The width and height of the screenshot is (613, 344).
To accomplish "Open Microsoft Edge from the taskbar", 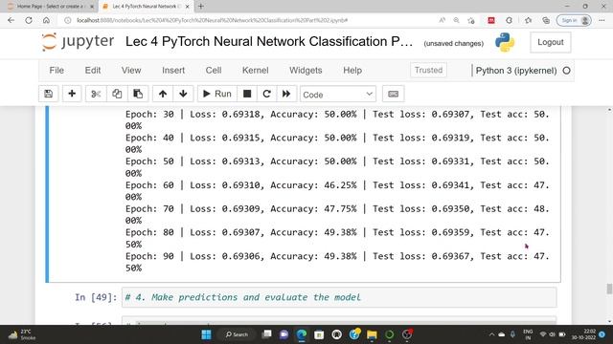I will (302, 334).
